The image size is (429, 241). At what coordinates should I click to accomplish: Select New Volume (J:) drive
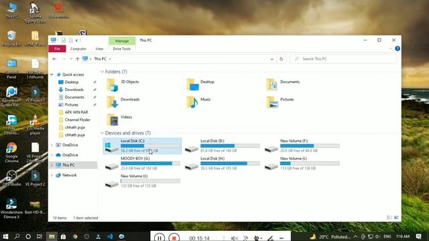click(142, 181)
